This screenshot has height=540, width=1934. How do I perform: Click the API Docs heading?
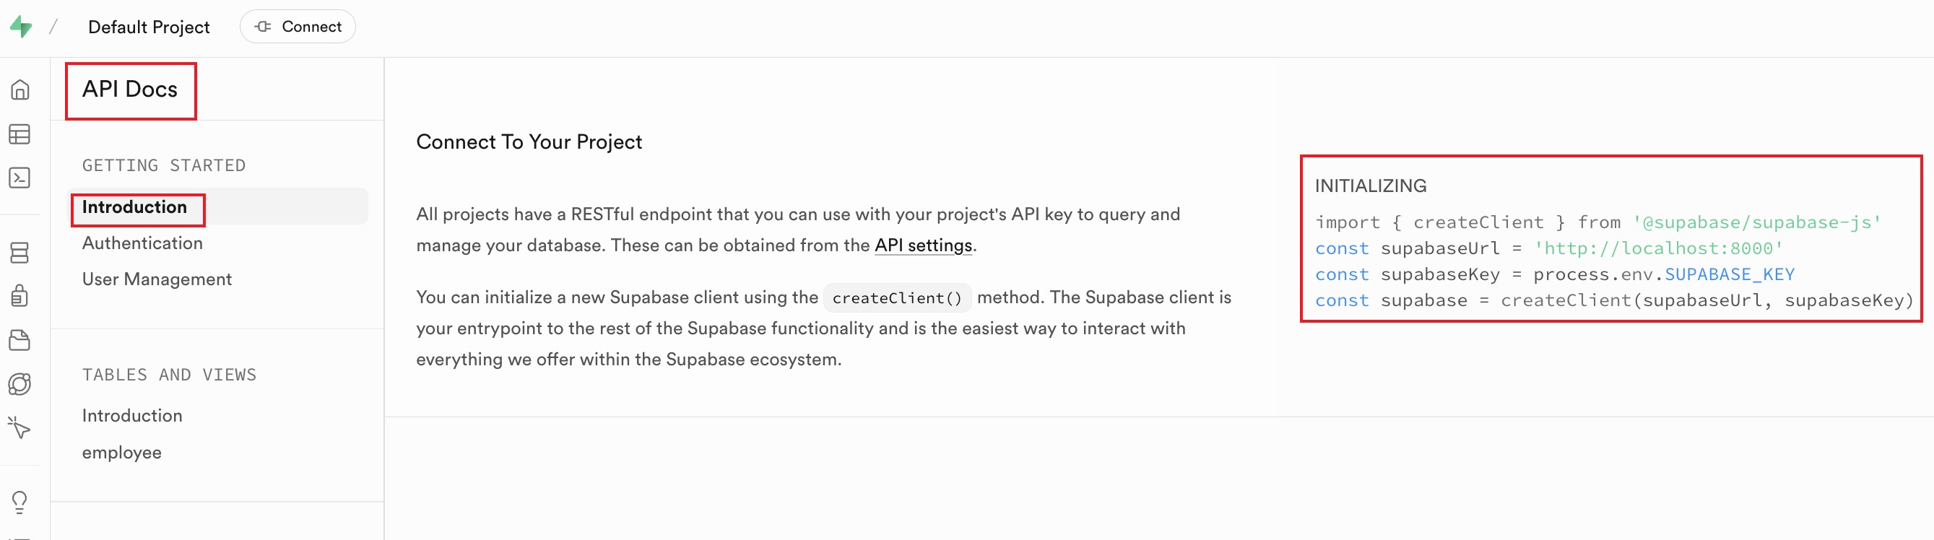click(x=130, y=90)
